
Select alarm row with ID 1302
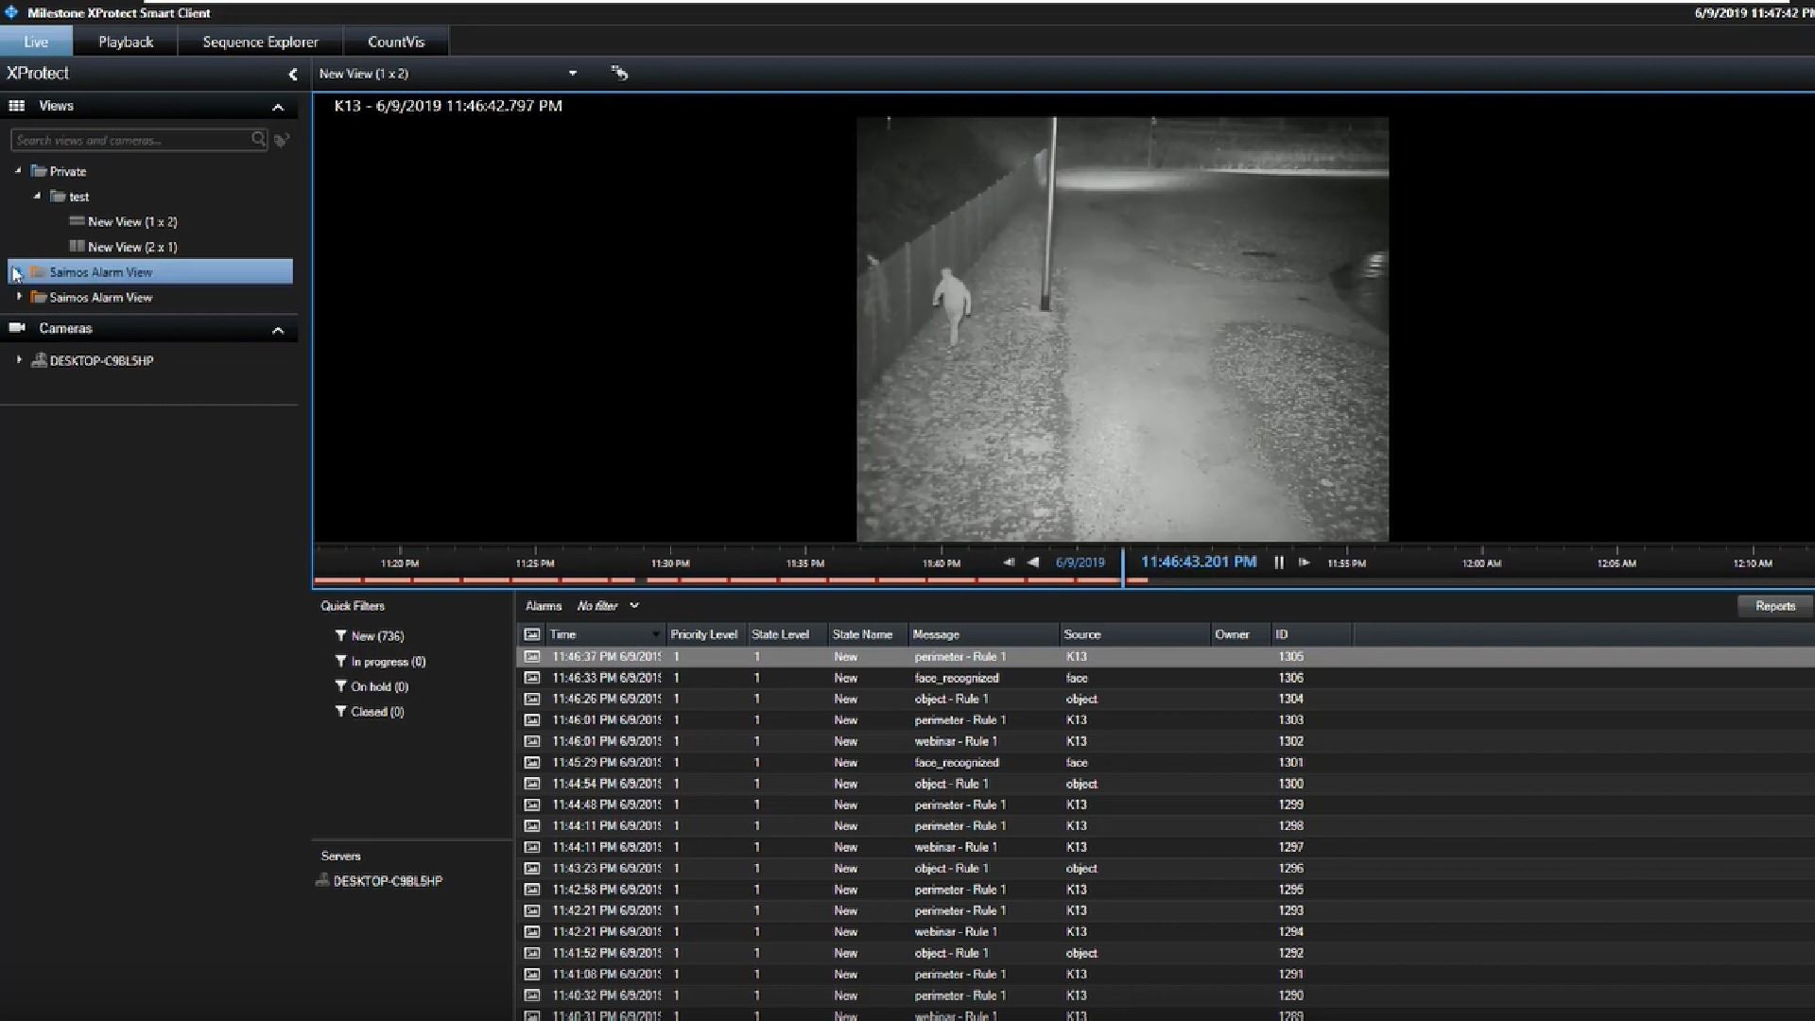coord(1165,741)
